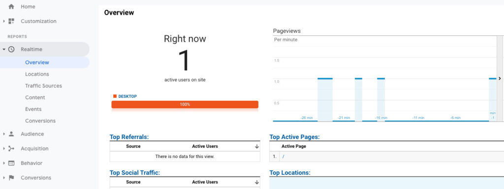Open the Acquisition reports menu

(x=34, y=149)
